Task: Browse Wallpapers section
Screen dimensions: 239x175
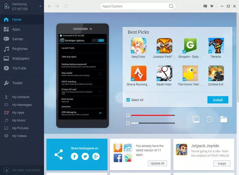Action: (22, 58)
